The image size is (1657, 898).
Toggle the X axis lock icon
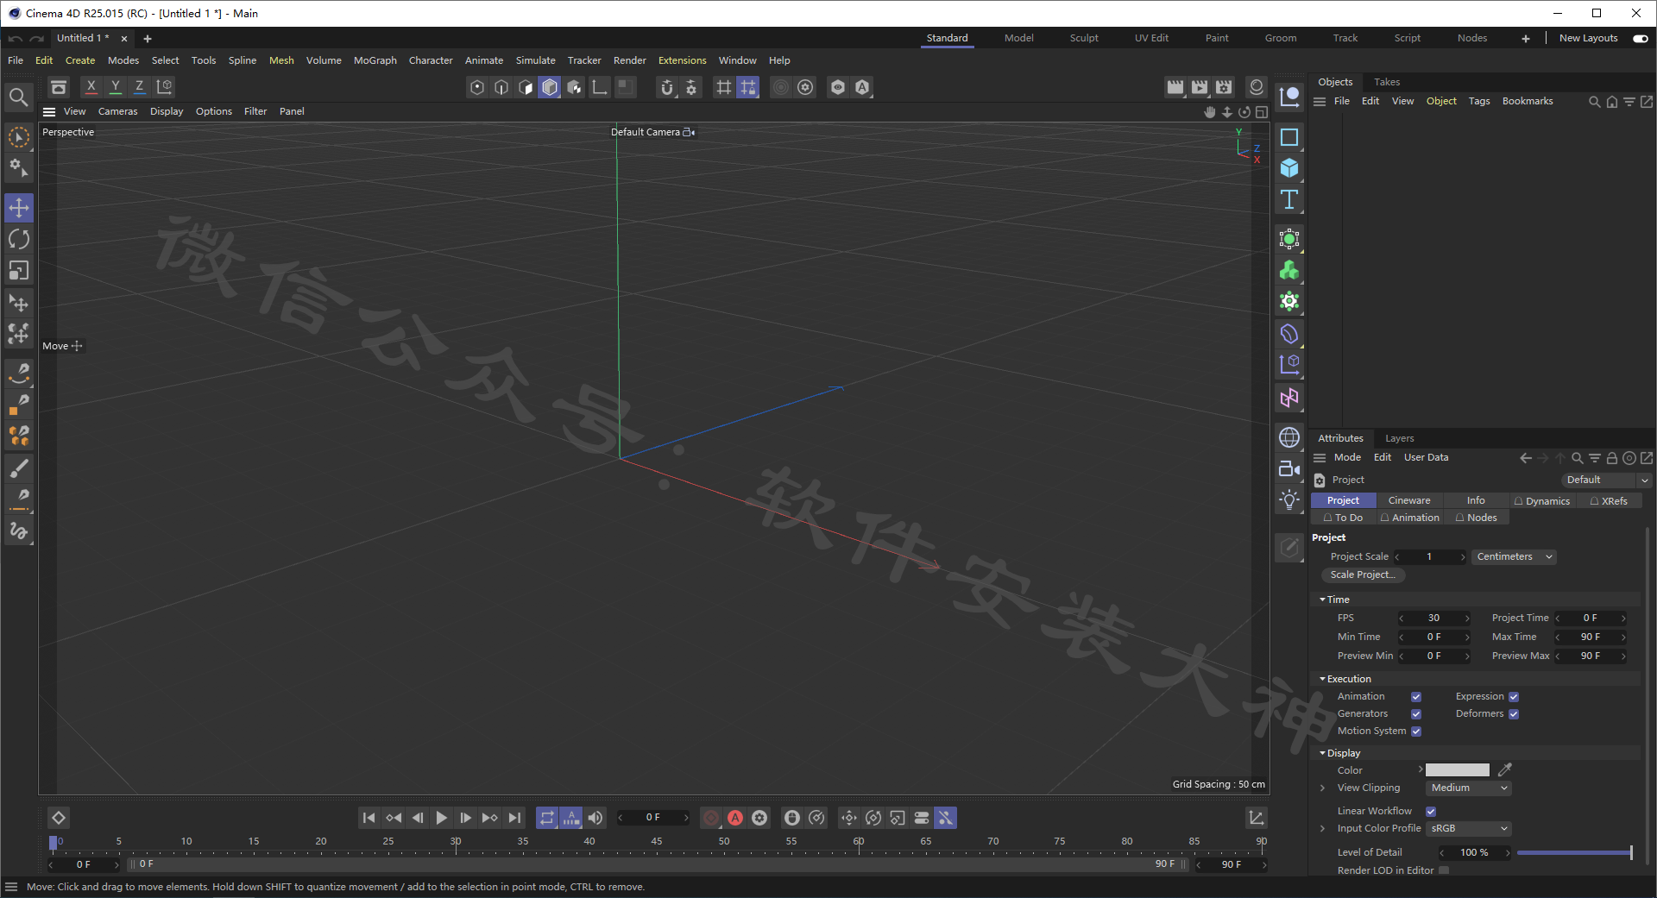pos(91,86)
